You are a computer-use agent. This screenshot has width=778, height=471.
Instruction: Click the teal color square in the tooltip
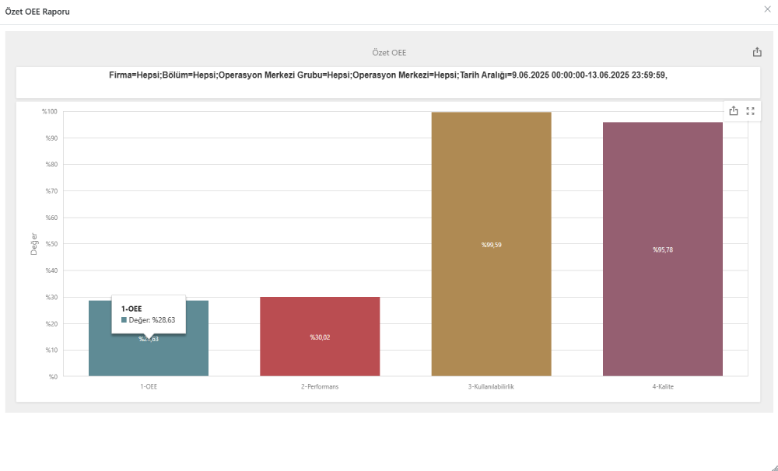[124, 320]
